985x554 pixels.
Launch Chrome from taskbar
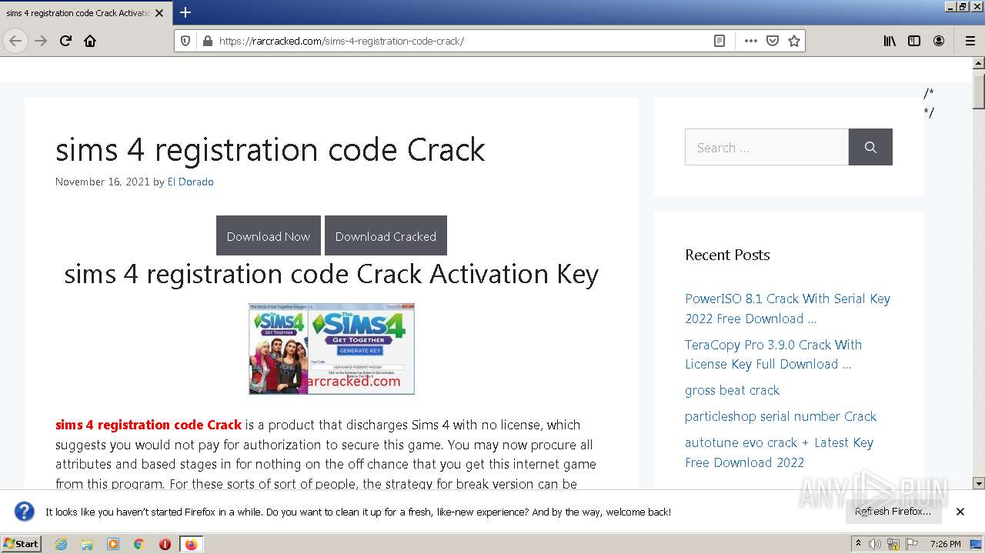[139, 544]
